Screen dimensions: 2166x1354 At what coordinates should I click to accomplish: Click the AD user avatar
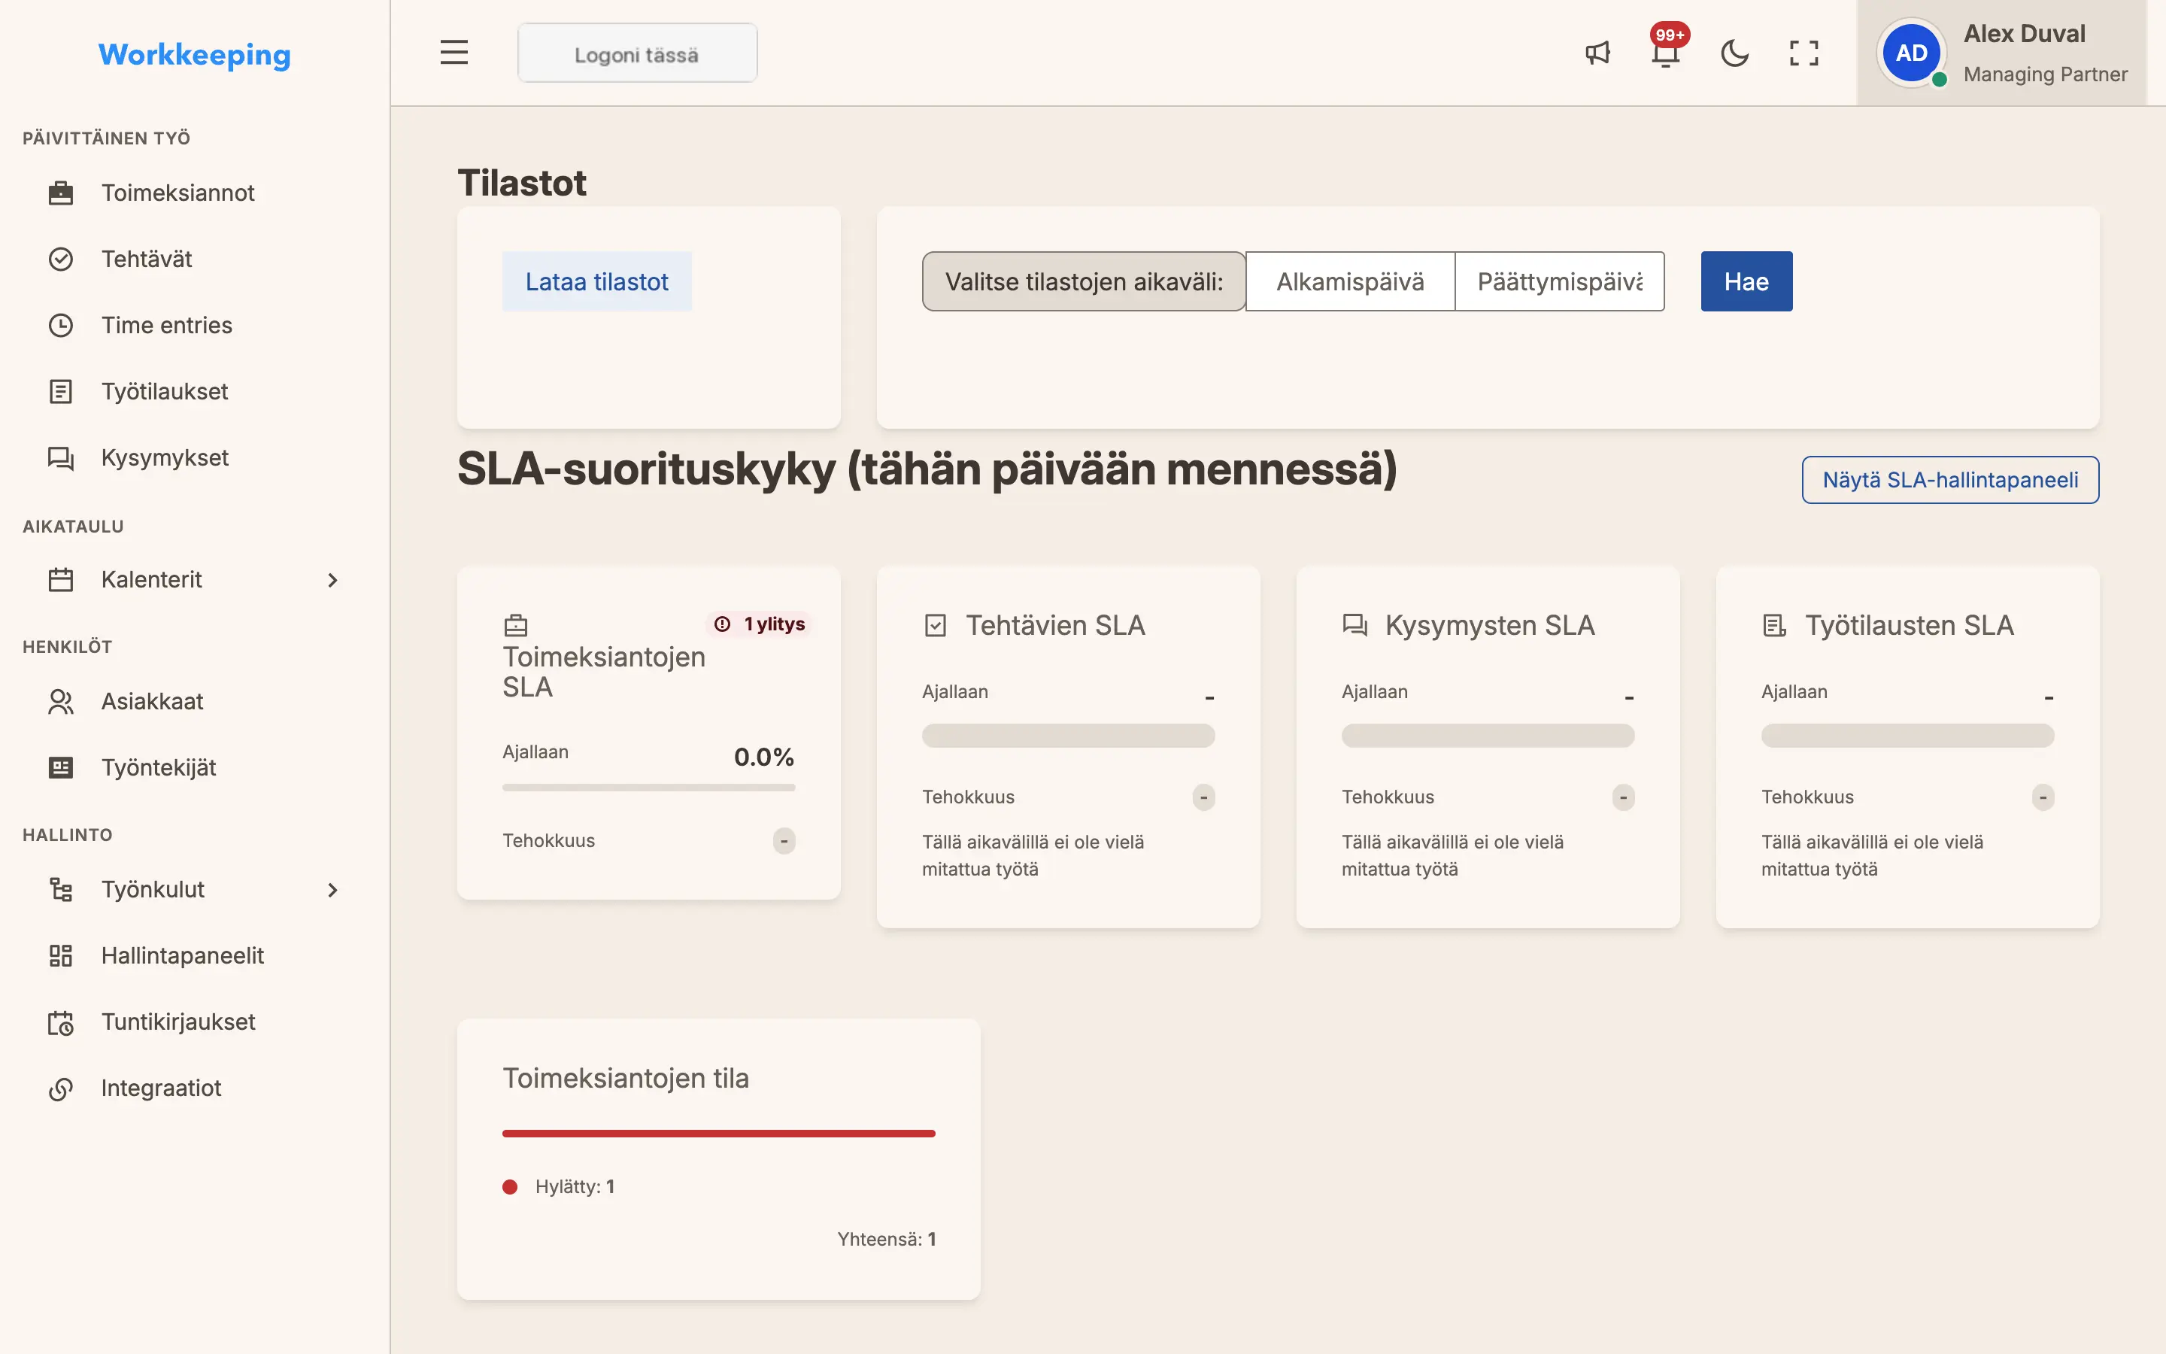point(1911,53)
